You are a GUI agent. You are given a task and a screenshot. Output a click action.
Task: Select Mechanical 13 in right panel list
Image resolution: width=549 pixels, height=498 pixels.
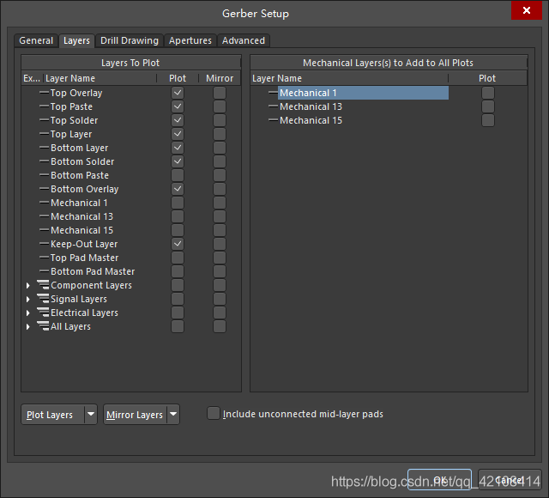311,106
